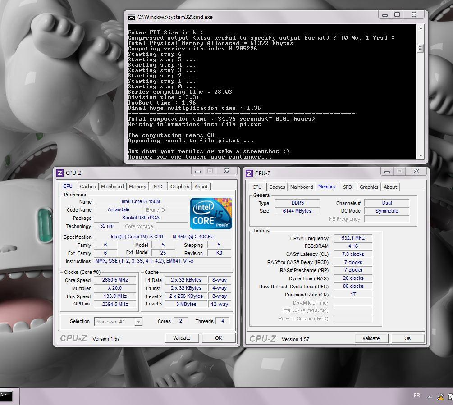This screenshot has width=453, height=405.
Task: Click OK in right CPU-Z Memory window
Action: click(x=407, y=338)
